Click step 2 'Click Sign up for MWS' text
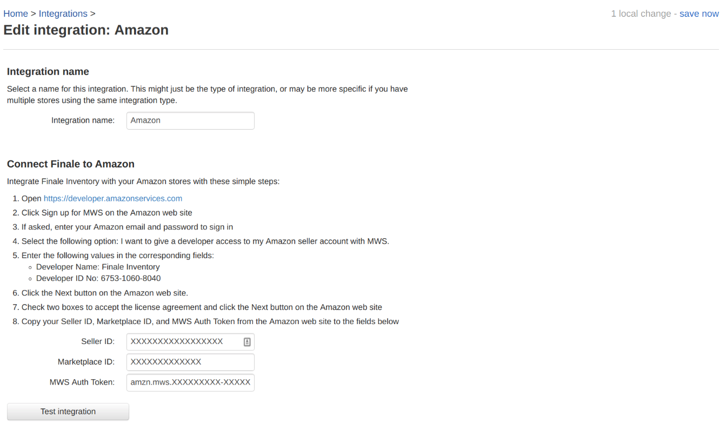 click(x=107, y=213)
